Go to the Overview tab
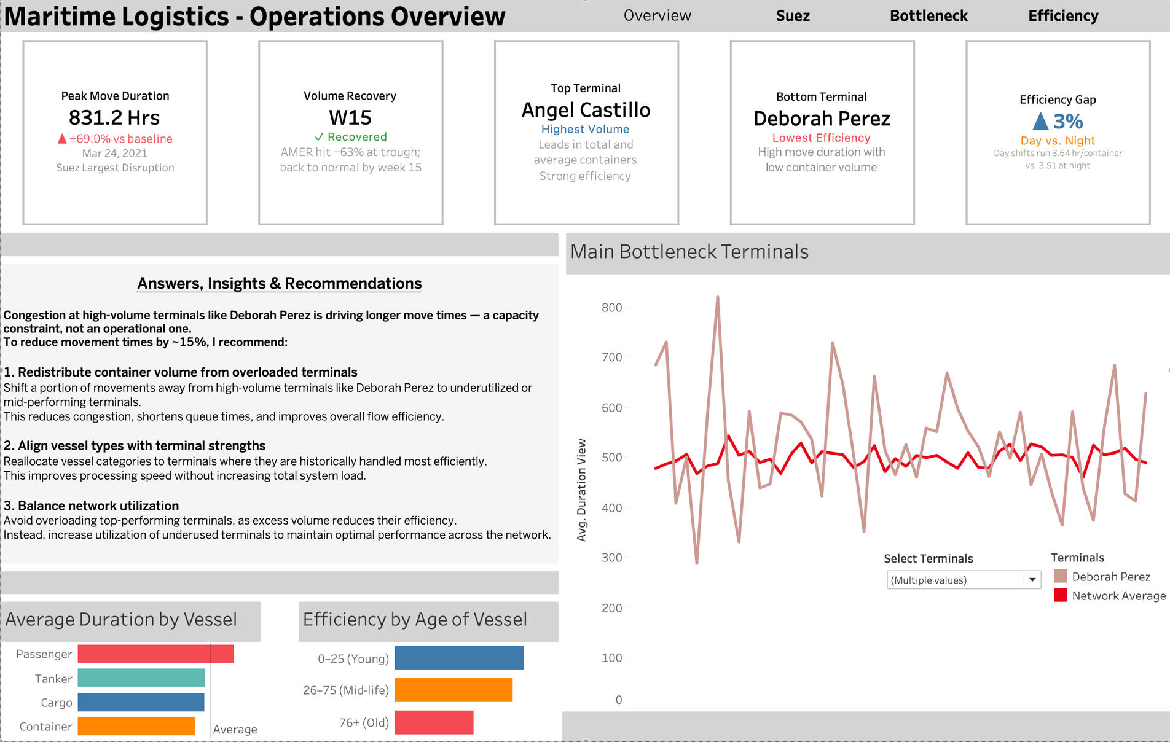 pyautogui.click(x=657, y=16)
